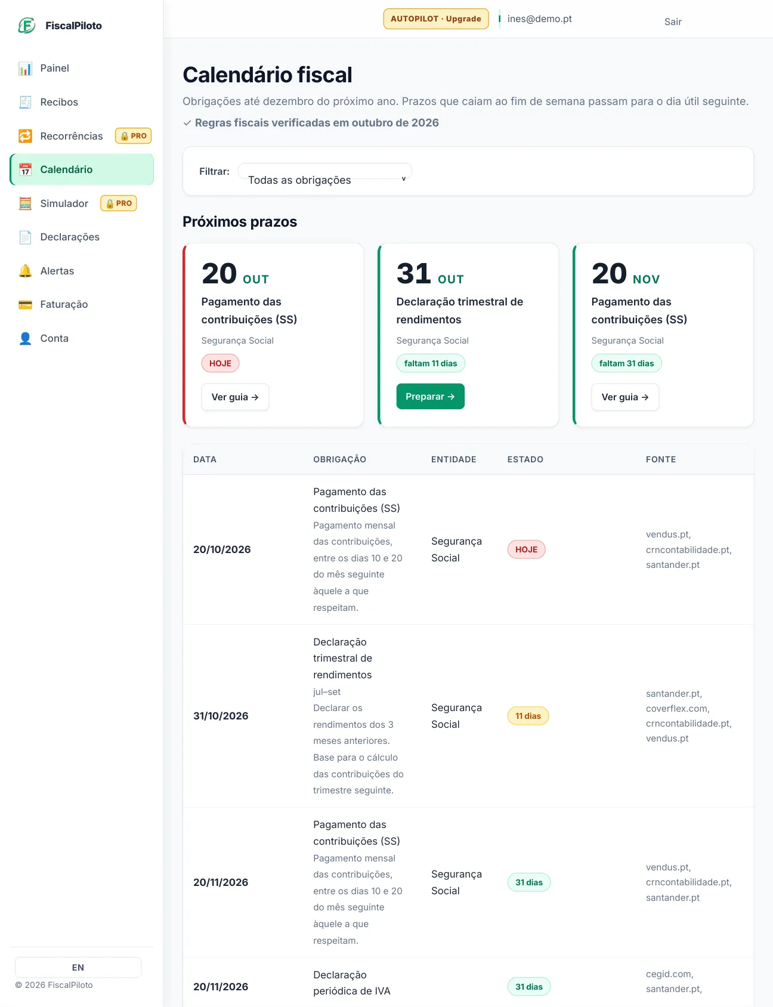Open the Painel menu item
The height and width of the screenshot is (1007, 773).
[x=82, y=68]
